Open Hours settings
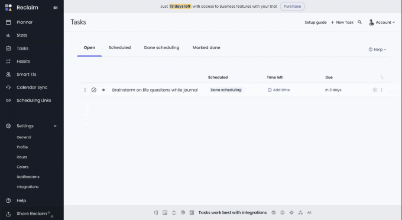Viewport: 402px width, 220px height. [22, 157]
